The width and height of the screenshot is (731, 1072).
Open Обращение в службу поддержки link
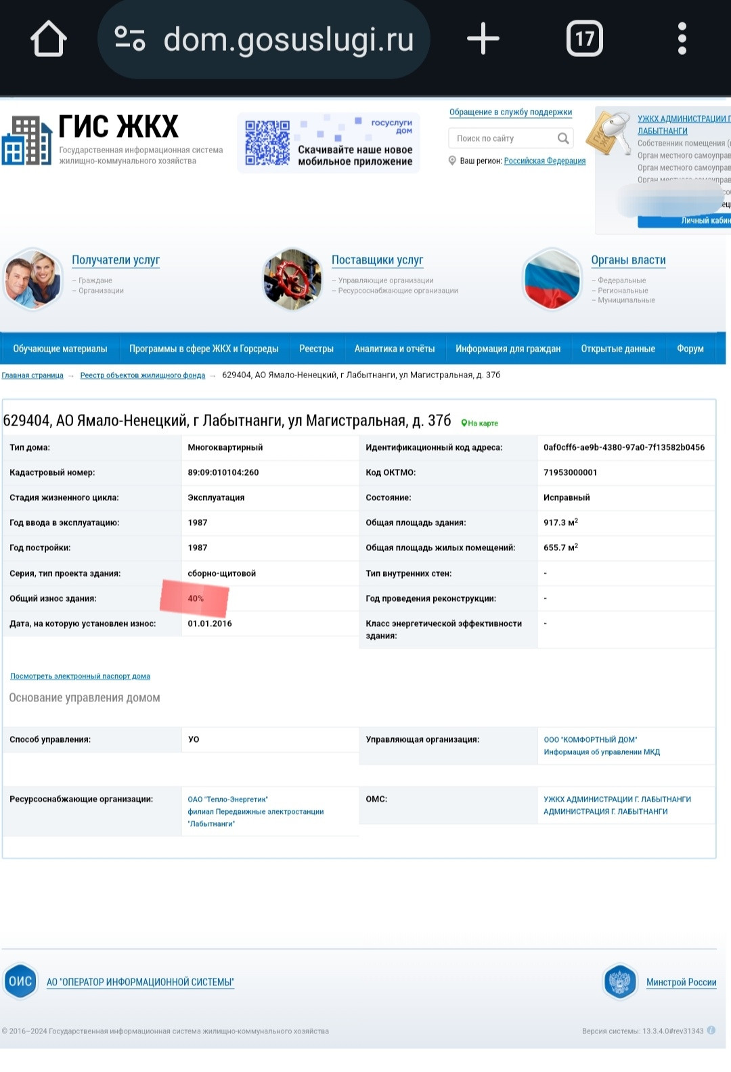(x=511, y=112)
